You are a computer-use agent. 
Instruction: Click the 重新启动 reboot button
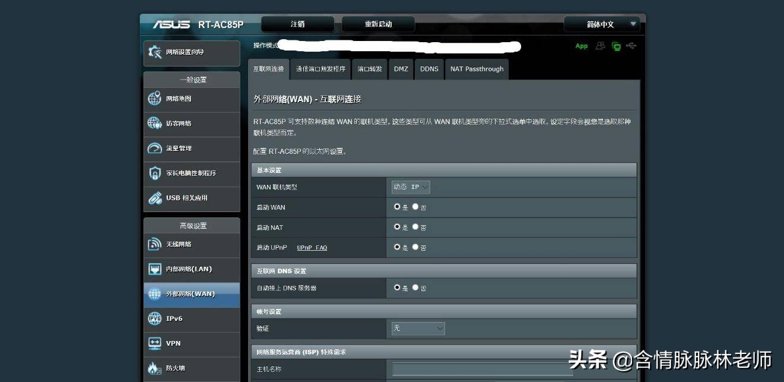click(x=378, y=24)
